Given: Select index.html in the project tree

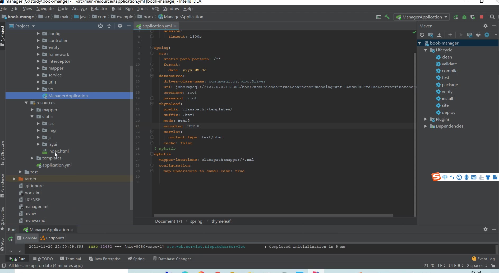Looking at the screenshot, I should click(58, 151).
